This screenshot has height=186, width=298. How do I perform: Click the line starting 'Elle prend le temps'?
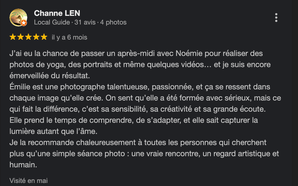pyautogui.click(x=133, y=121)
